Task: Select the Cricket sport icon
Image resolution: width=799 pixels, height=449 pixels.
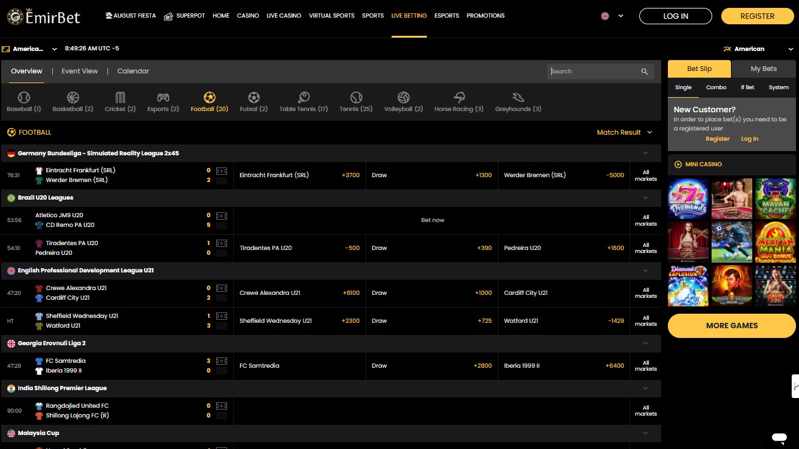Action: (x=120, y=98)
